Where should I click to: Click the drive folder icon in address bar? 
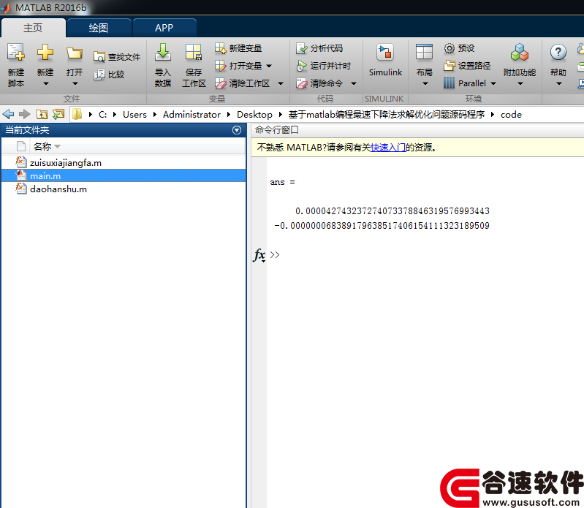coord(77,114)
